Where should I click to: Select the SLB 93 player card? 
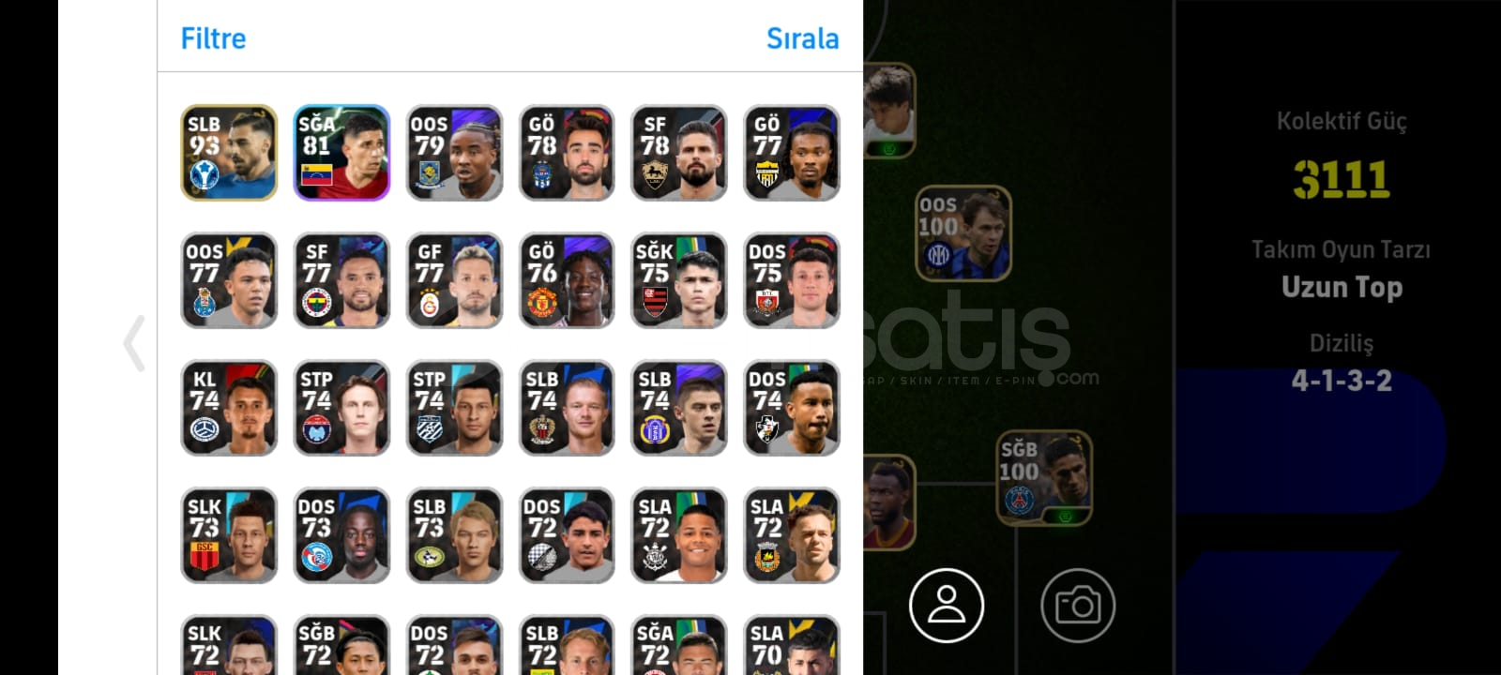pos(229,153)
